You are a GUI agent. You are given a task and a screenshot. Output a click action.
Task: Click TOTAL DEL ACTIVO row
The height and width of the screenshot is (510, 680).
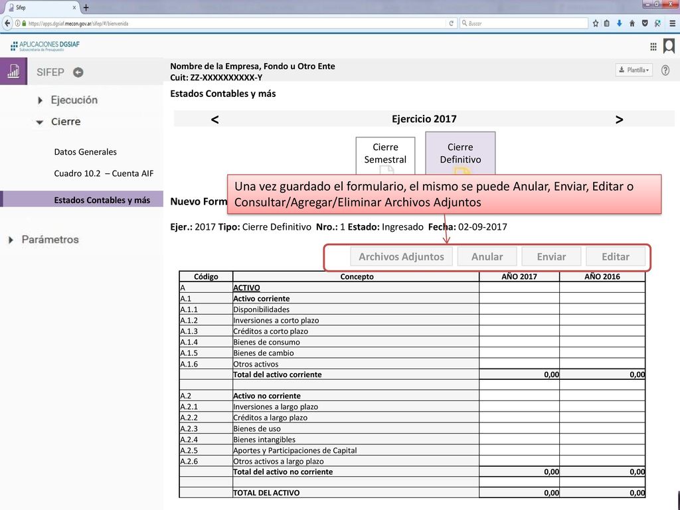pos(412,492)
